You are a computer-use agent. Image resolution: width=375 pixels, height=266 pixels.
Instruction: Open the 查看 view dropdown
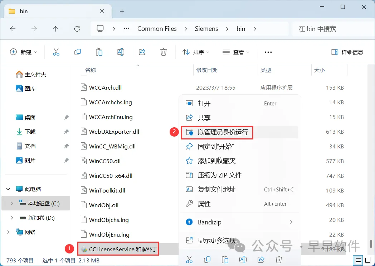tap(236, 52)
